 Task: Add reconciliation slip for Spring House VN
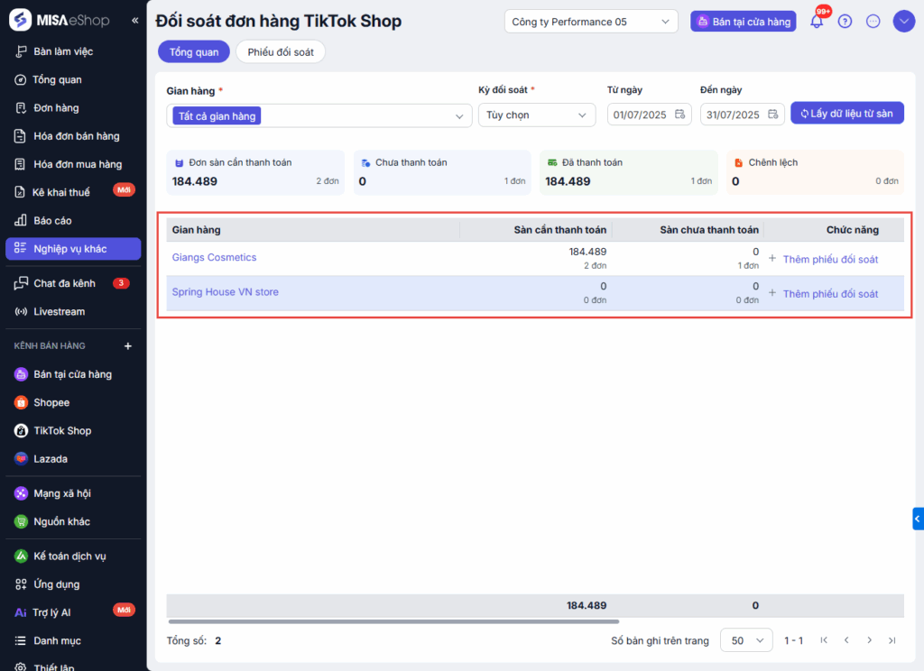tap(823, 293)
